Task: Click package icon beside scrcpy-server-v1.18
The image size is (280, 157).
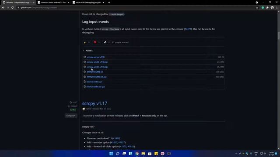Action: (84, 57)
